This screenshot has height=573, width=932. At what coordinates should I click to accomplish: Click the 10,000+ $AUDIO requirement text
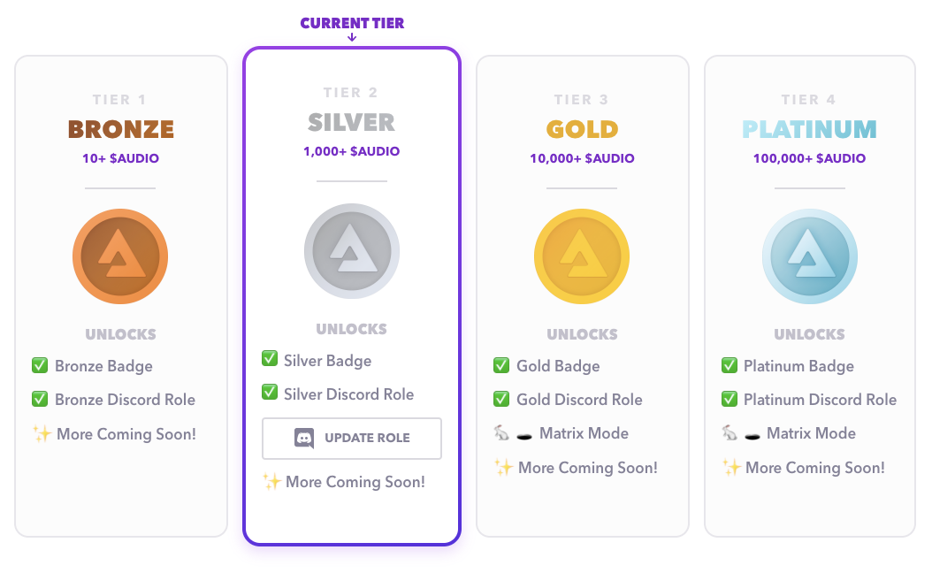582,158
